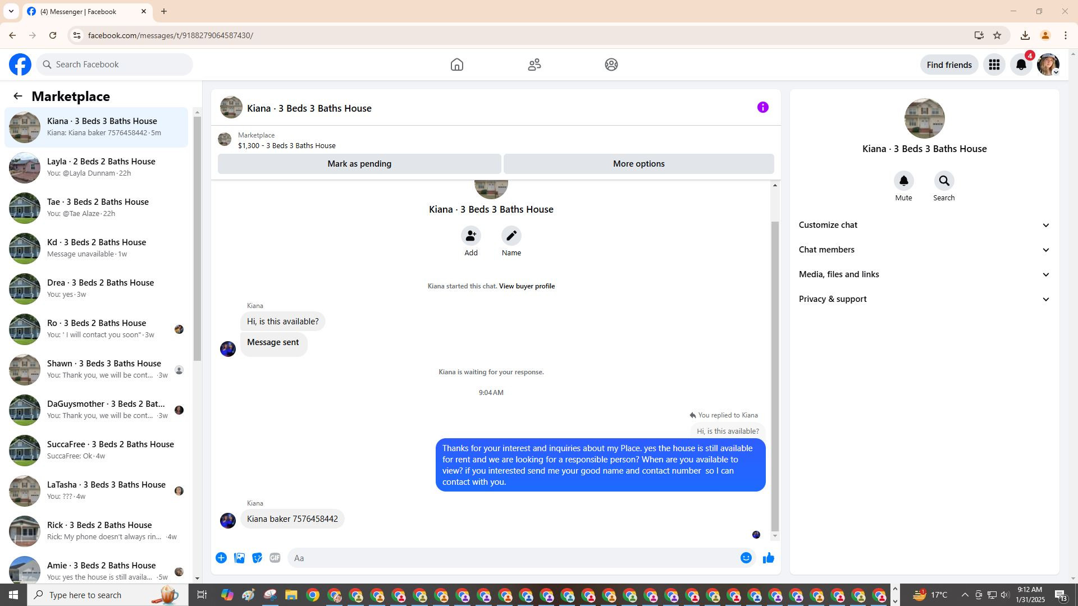
Task: Expand the Privacy & support section
Action: (924, 299)
